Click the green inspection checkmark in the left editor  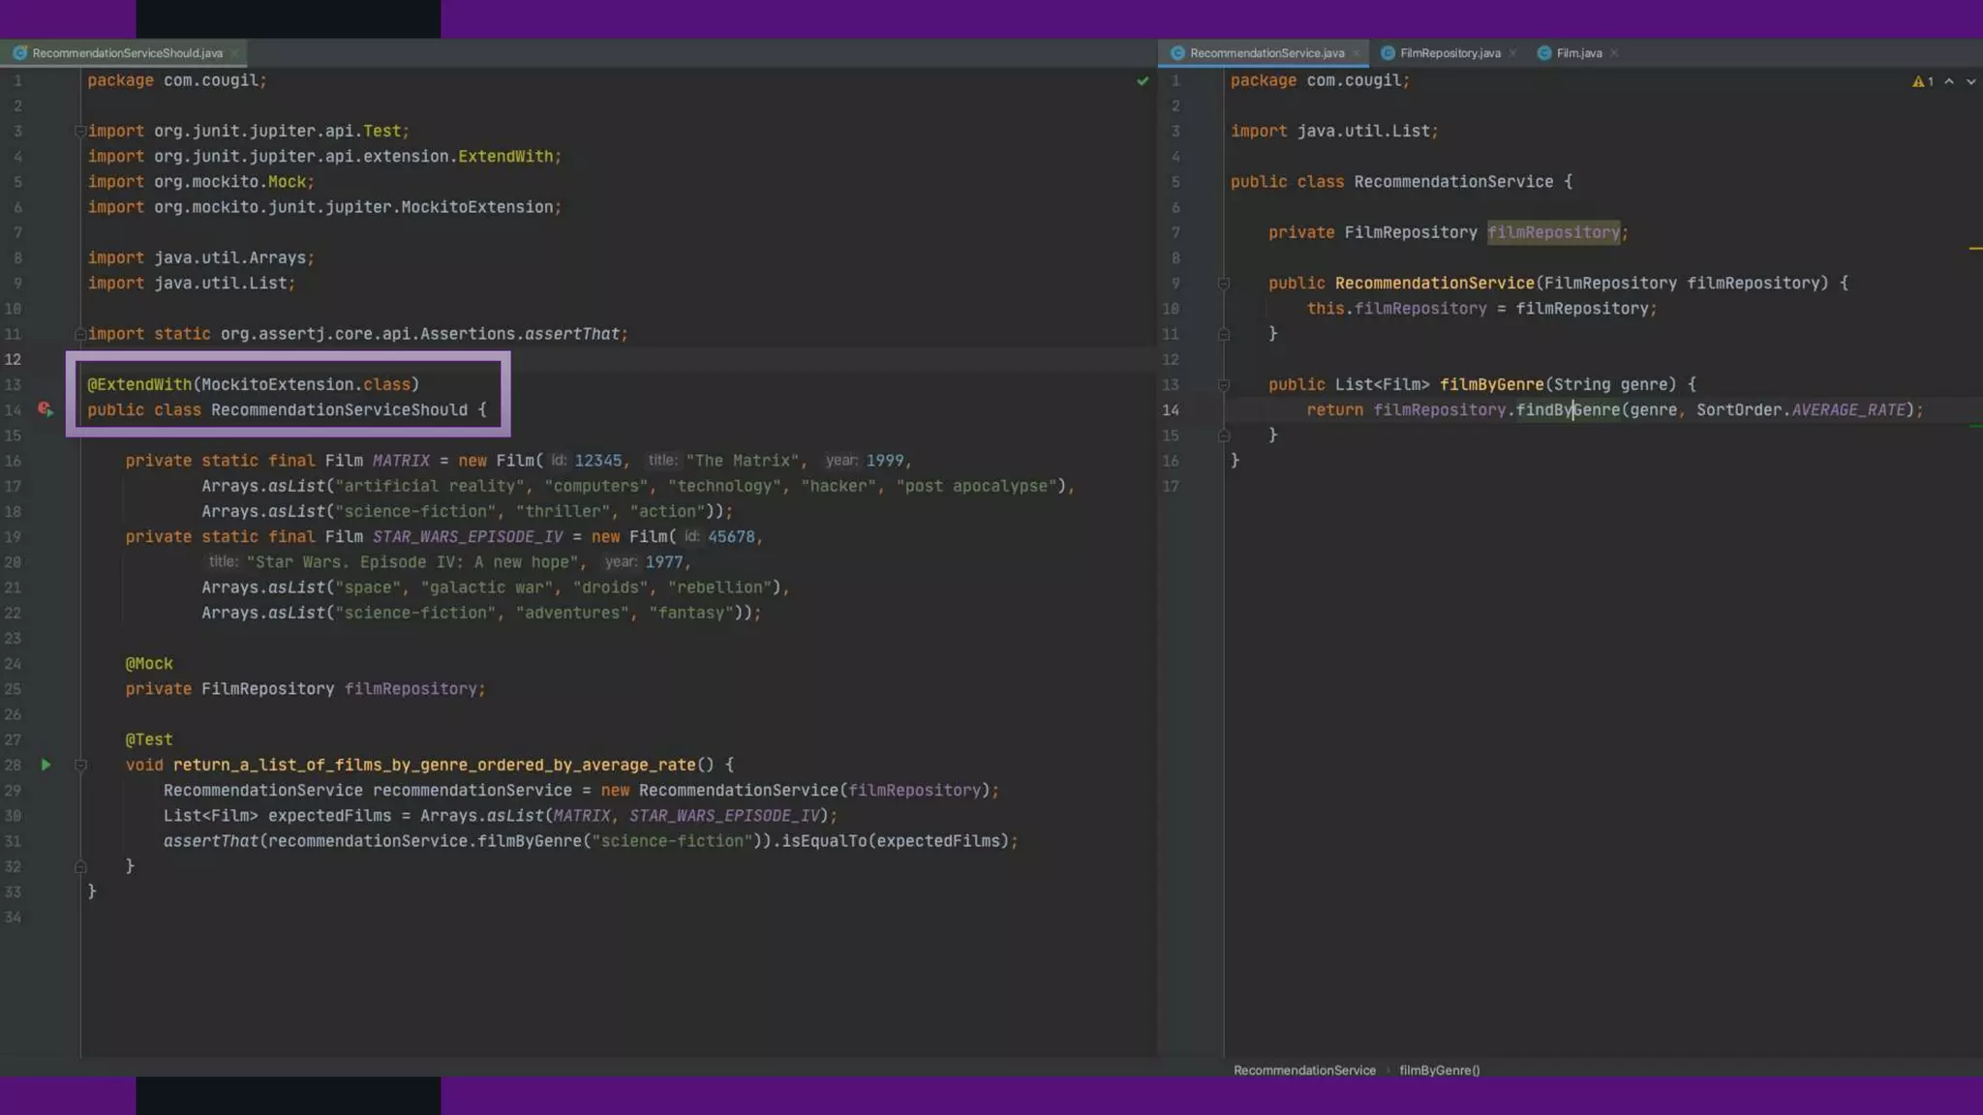[1143, 81]
